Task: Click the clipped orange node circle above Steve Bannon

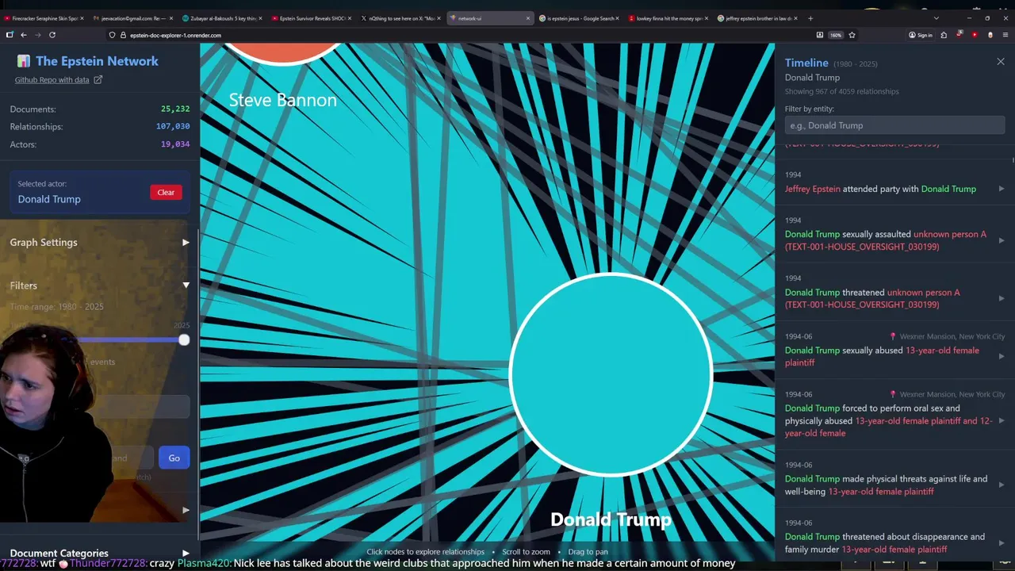Action: click(282, 53)
